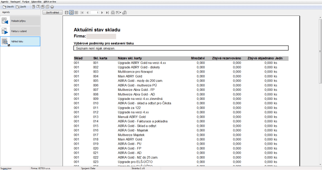Switch to full-width lines view icon
Viewport: 322px width, 170px height.
pos(76,13)
